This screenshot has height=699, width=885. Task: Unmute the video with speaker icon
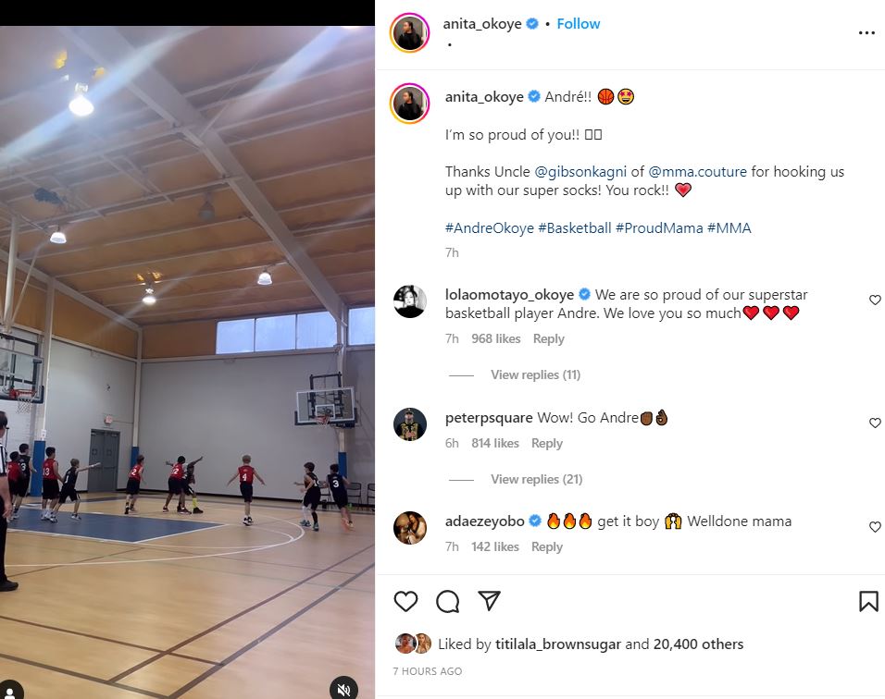pos(343,689)
